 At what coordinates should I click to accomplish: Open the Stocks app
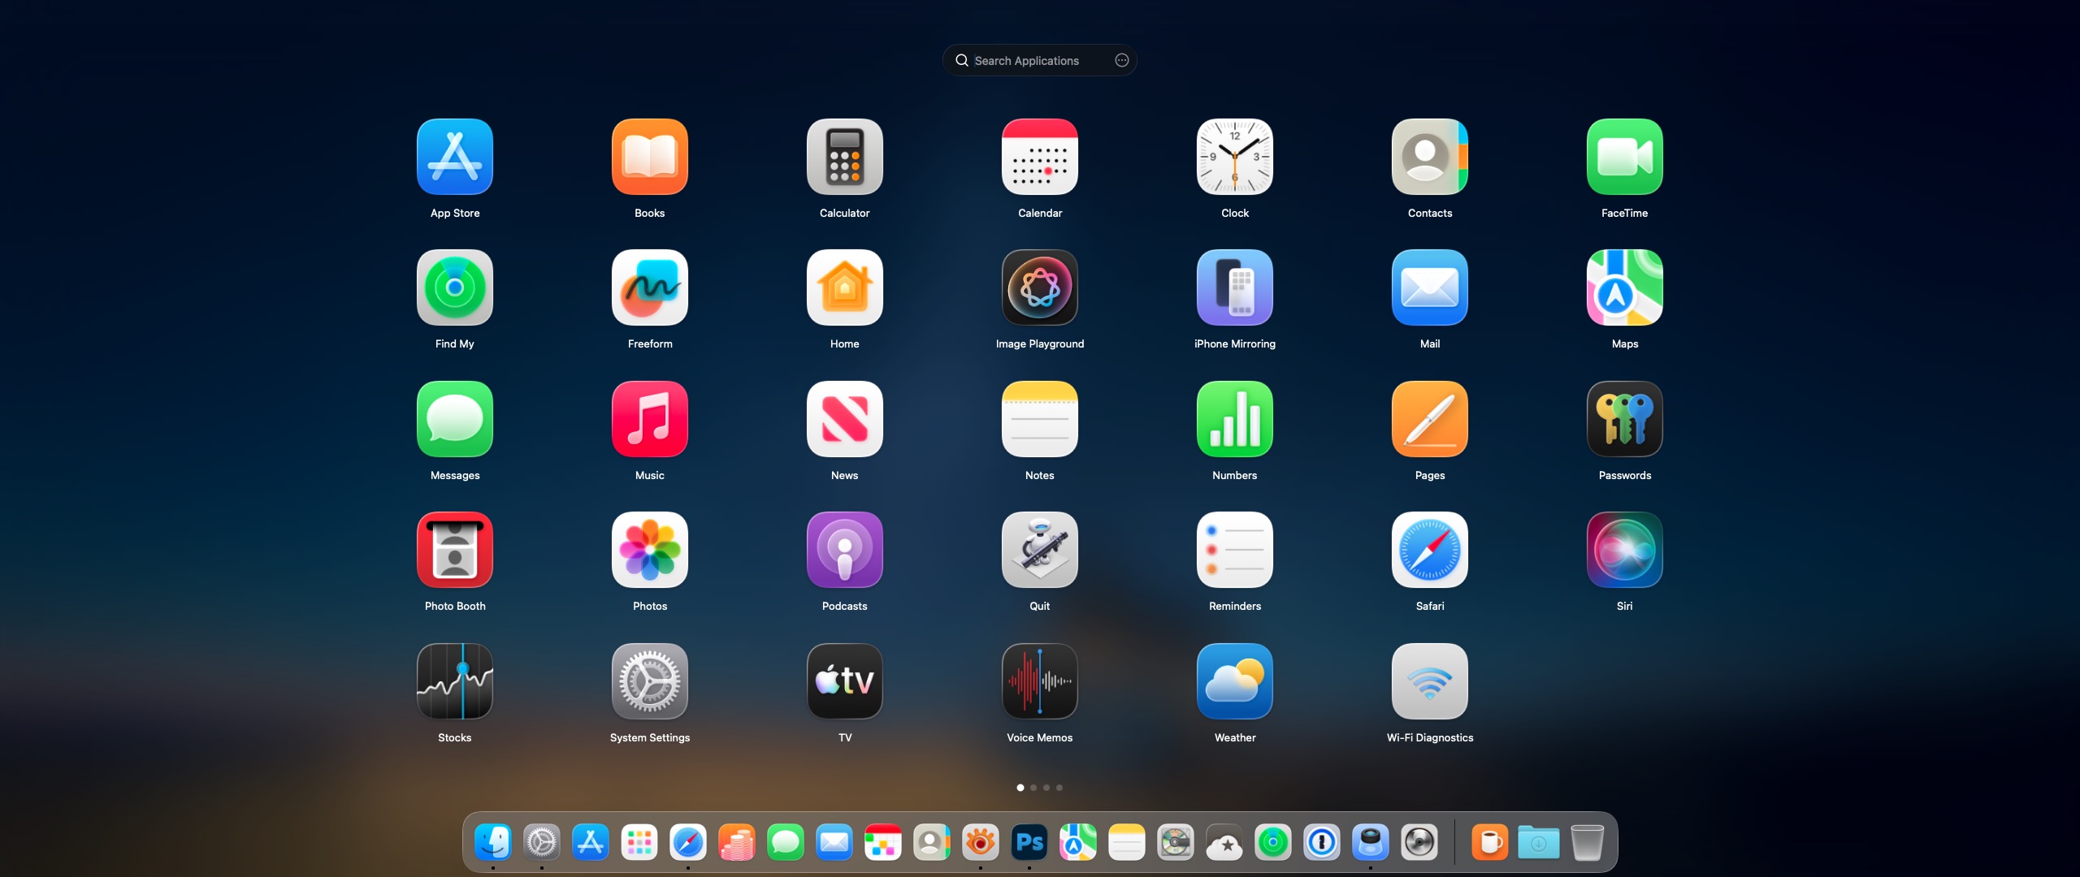(x=454, y=681)
